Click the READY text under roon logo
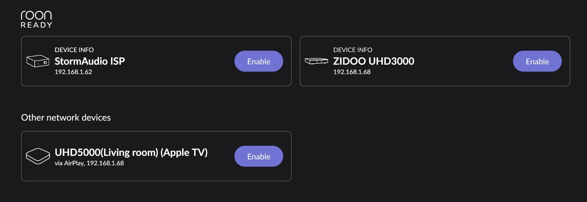587x202 pixels. pos(36,25)
